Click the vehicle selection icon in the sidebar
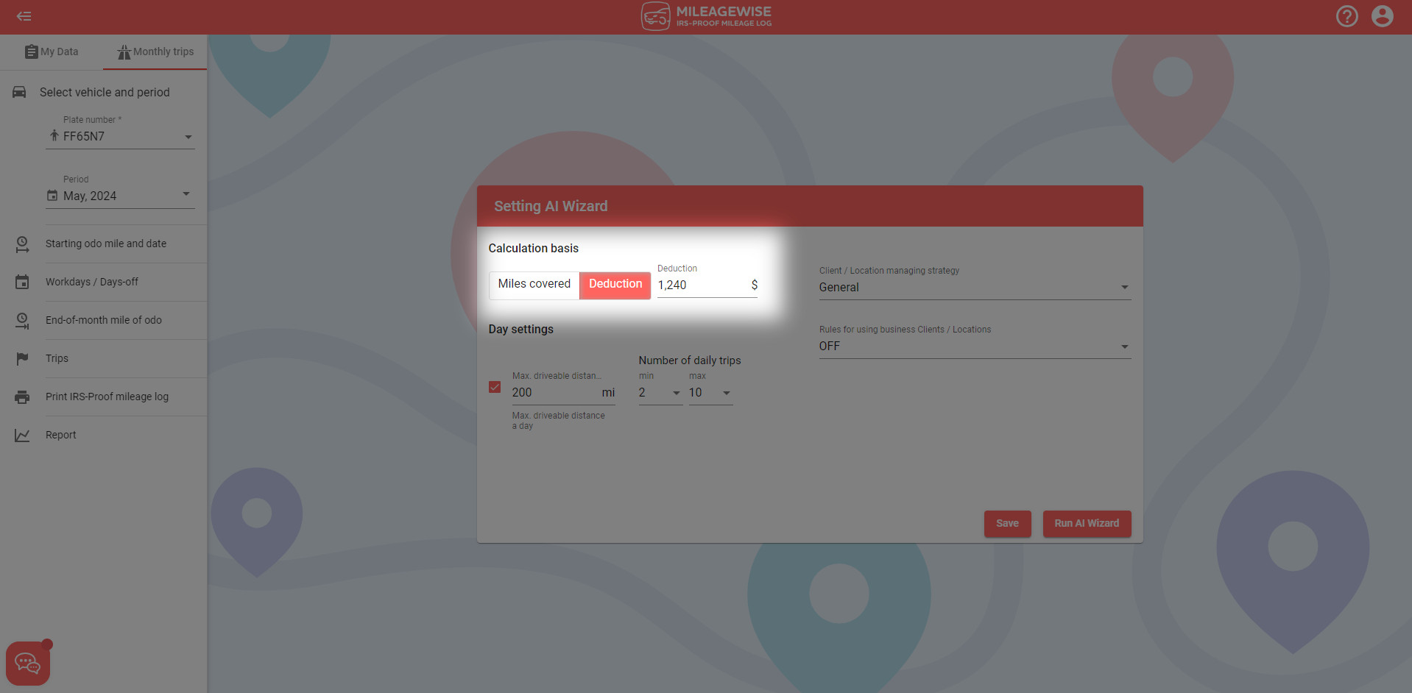 [x=19, y=92]
